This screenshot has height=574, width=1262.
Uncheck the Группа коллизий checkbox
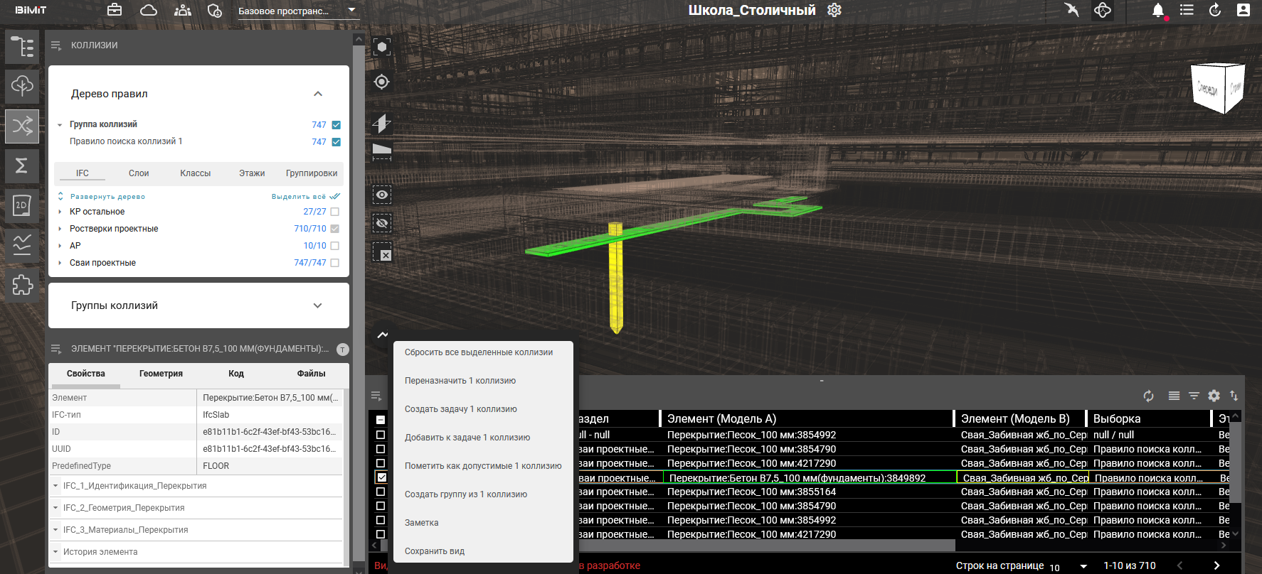[x=336, y=125]
